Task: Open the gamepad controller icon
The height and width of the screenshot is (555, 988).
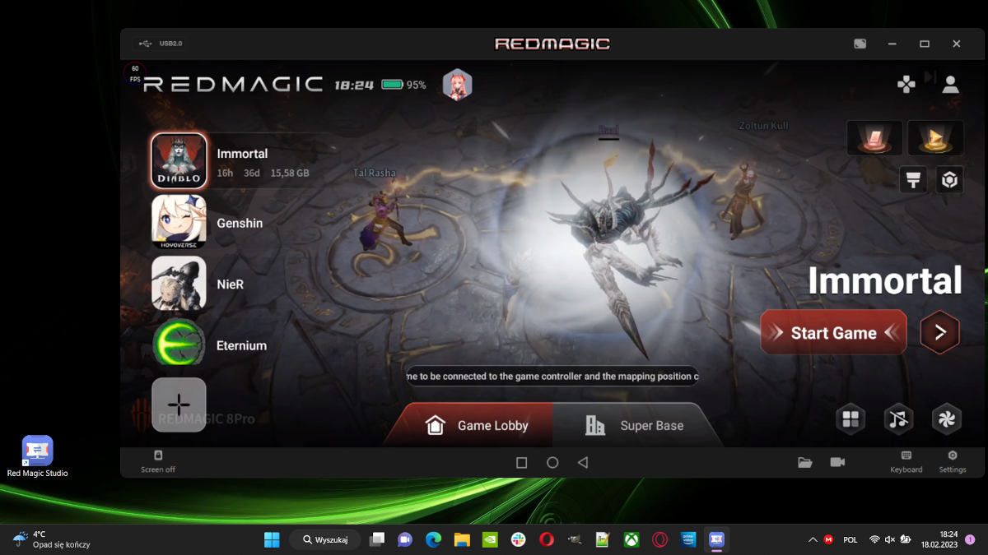Action: (906, 84)
